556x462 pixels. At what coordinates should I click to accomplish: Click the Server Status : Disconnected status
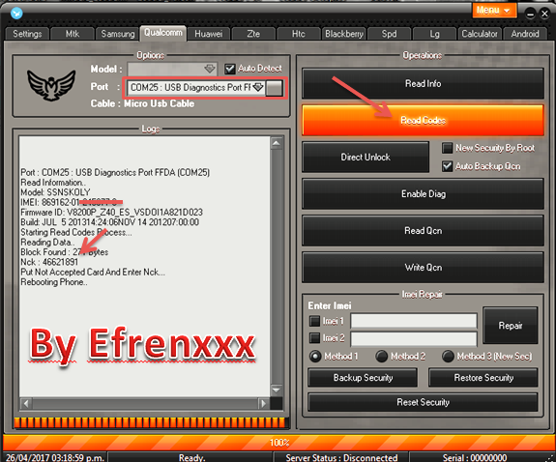click(341, 457)
